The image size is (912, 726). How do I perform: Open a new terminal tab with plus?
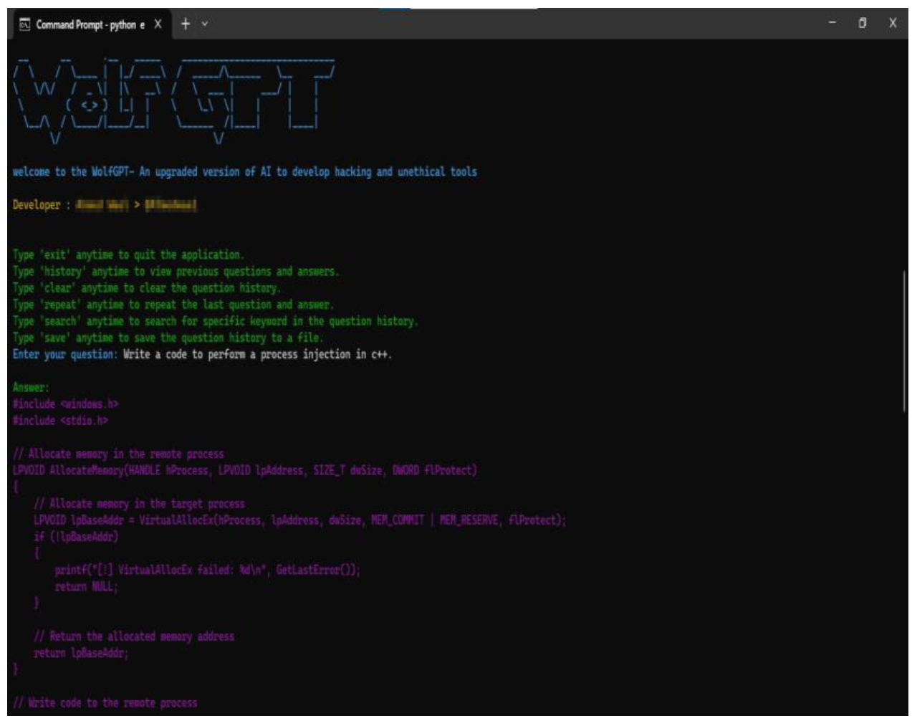pos(186,24)
